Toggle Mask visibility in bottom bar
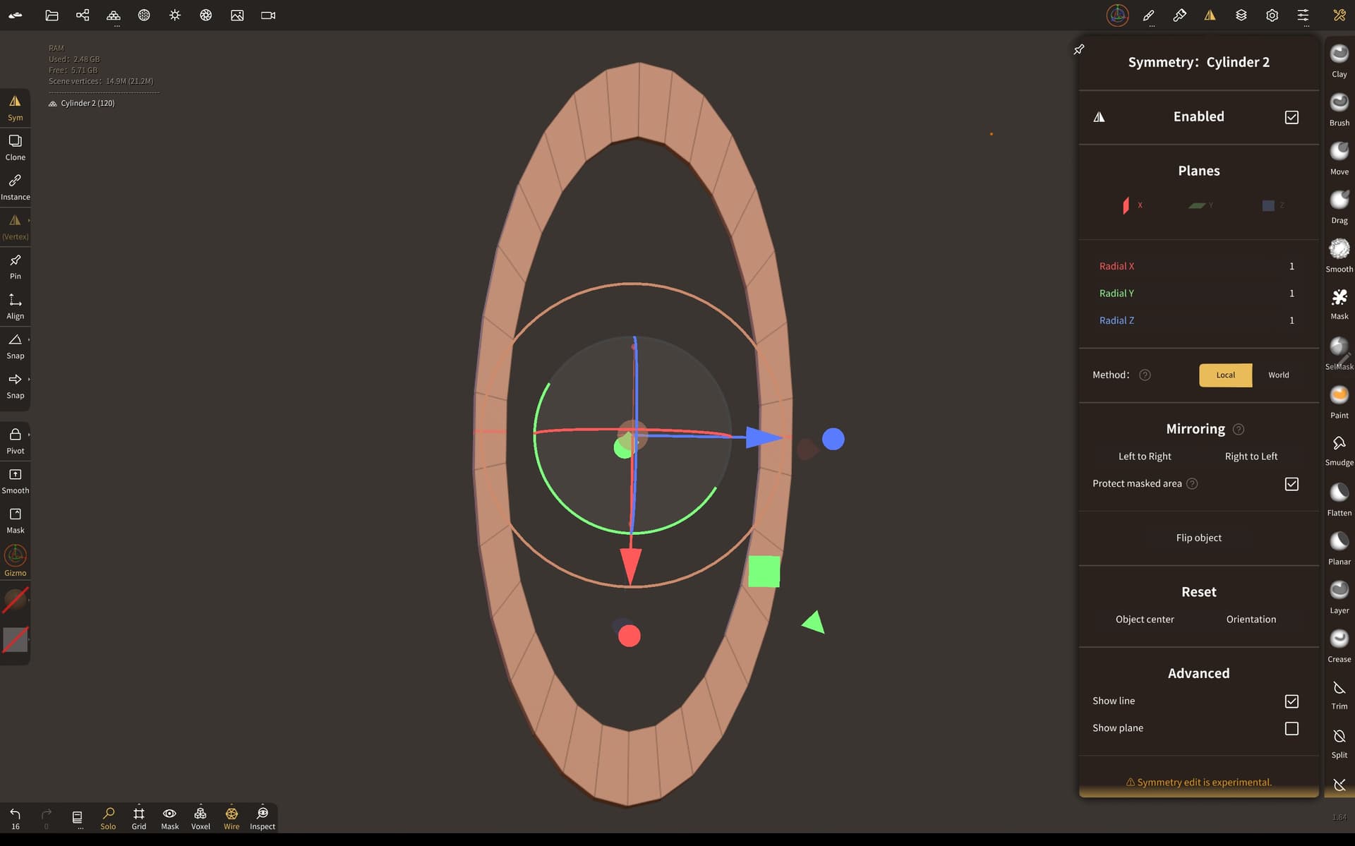This screenshot has width=1355, height=846. [x=170, y=818]
